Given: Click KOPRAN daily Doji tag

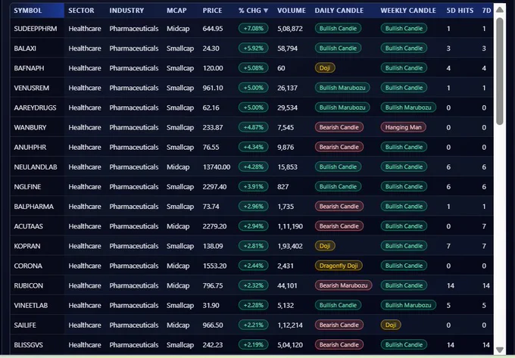Looking at the screenshot, I should pos(325,246).
